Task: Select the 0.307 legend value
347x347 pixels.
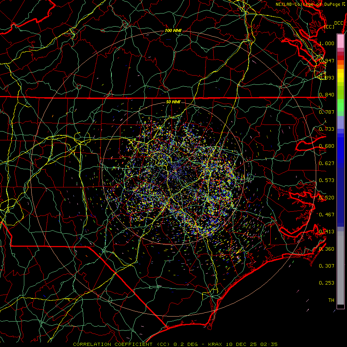Action: pos(327,266)
